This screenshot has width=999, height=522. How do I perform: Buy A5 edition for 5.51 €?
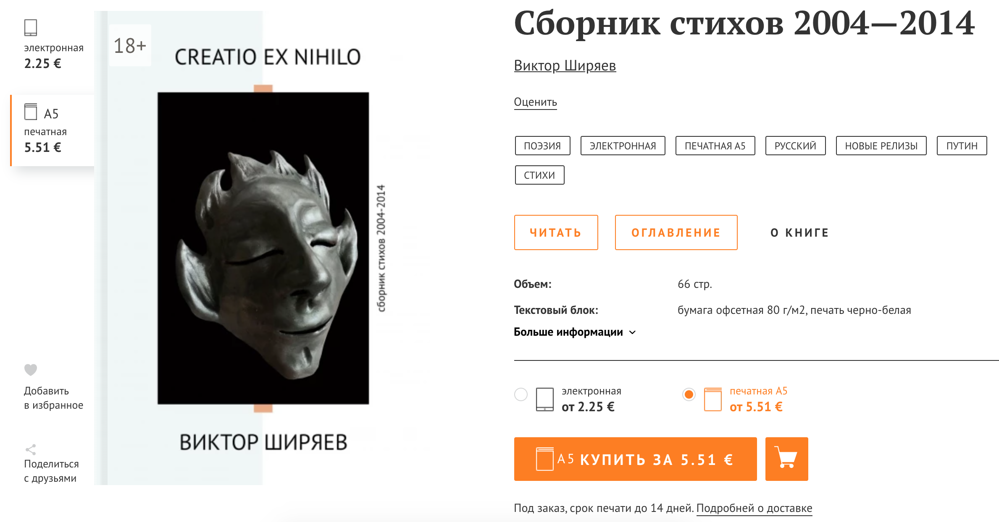point(635,459)
